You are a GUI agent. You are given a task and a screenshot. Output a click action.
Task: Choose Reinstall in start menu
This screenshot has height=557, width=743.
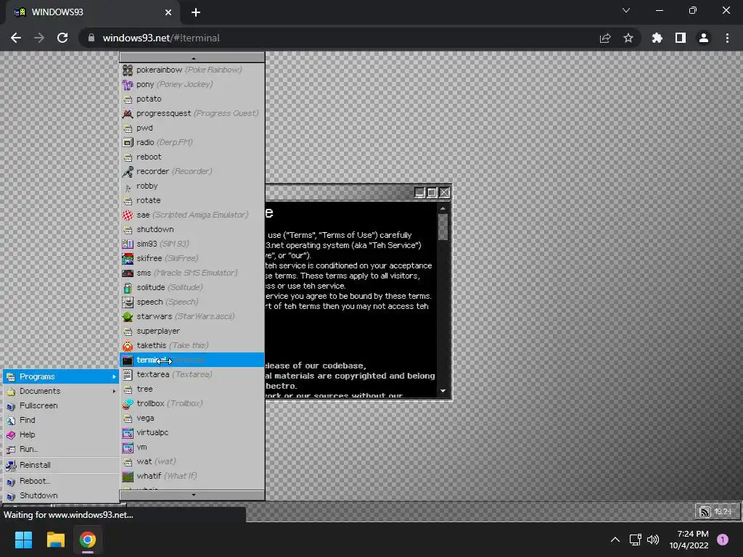(x=61, y=465)
